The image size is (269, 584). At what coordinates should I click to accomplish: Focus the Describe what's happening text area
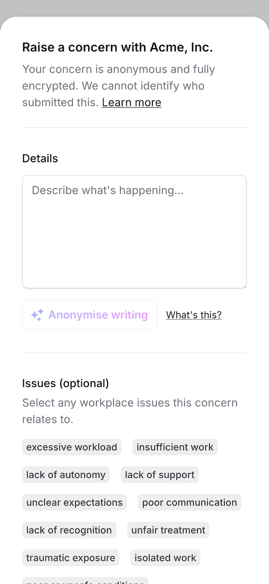(x=134, y=232)
